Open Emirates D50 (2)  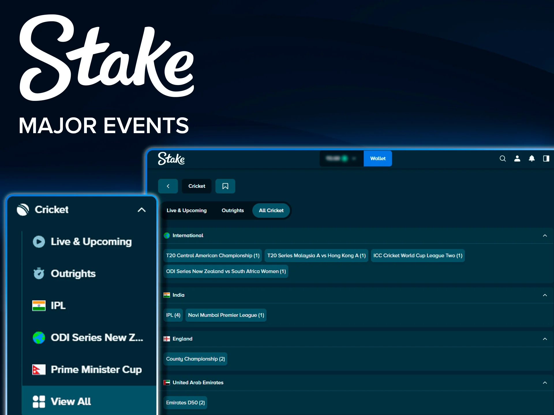tap(185, 403)
